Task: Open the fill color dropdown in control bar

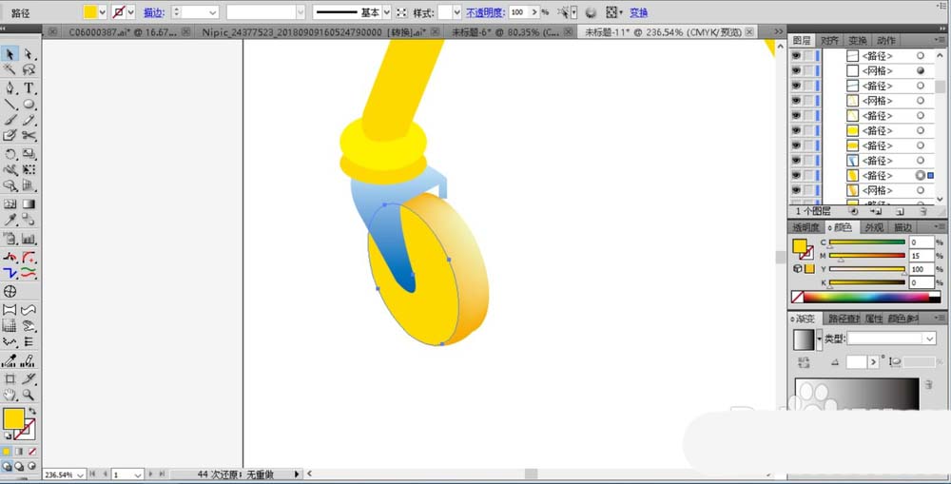Action: pyautogui.click(x=102, y=12)
